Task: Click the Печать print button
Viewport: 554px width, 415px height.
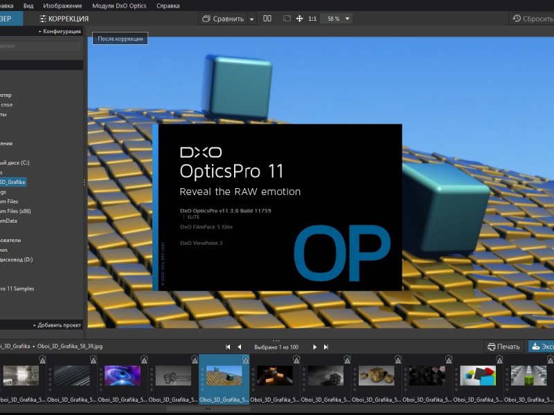Action: point(503,347)
